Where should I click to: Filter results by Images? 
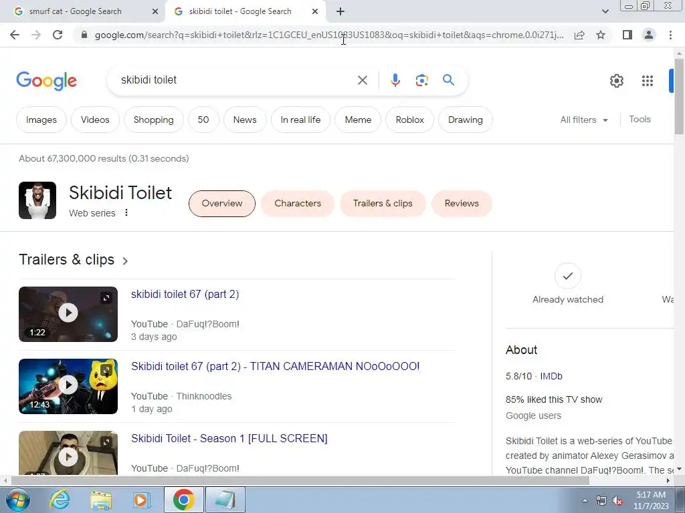(x=41, y=120)
